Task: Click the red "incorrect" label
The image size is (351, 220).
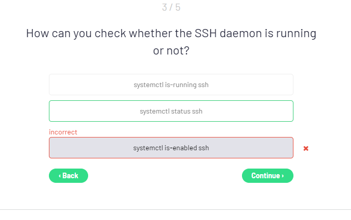Action: [63, 132]
